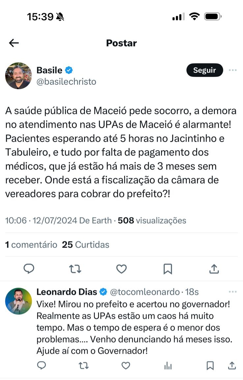This screenshot has height=380, width=243.
Task: Tap the back arrow icon
Action: click(14, 43)
